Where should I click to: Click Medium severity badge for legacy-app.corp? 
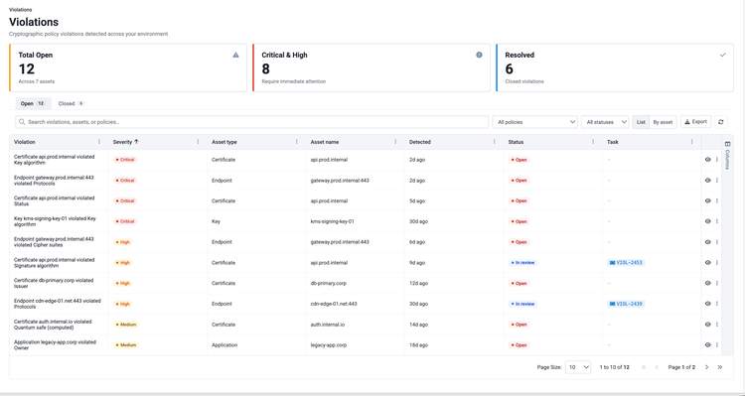(x=126, y=345)
